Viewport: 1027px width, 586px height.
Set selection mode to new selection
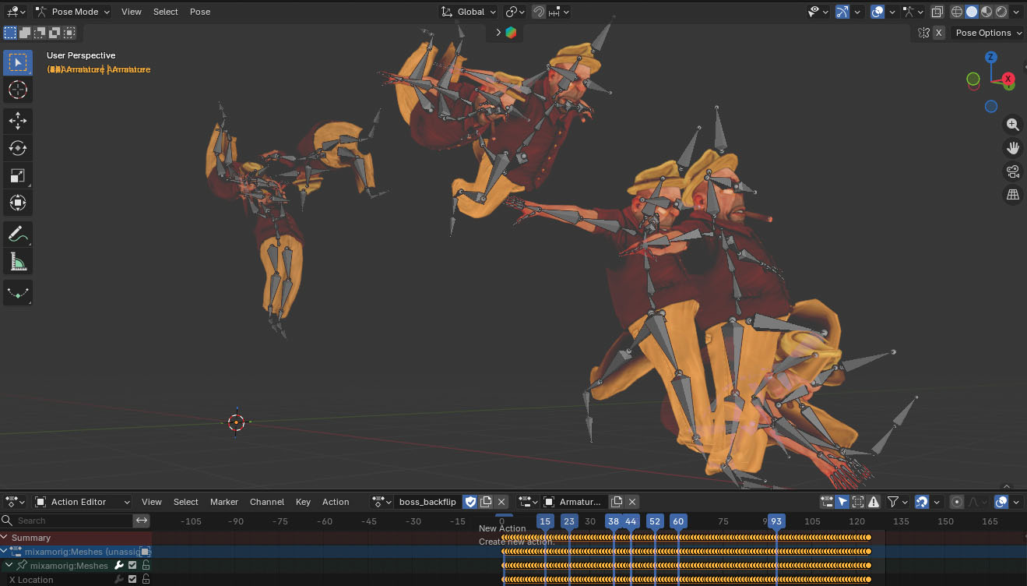pos(10,33)
